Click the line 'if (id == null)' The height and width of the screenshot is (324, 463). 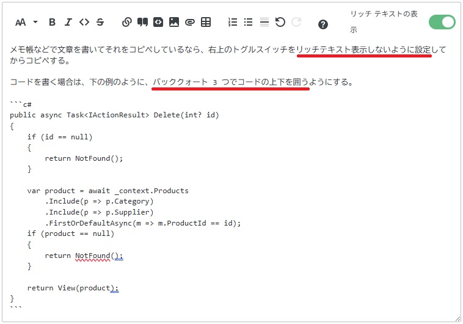coord(60,137)
